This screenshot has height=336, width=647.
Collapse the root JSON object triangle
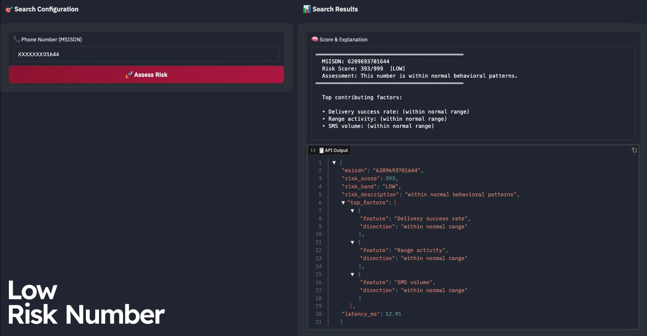click(x=334, y=163)
